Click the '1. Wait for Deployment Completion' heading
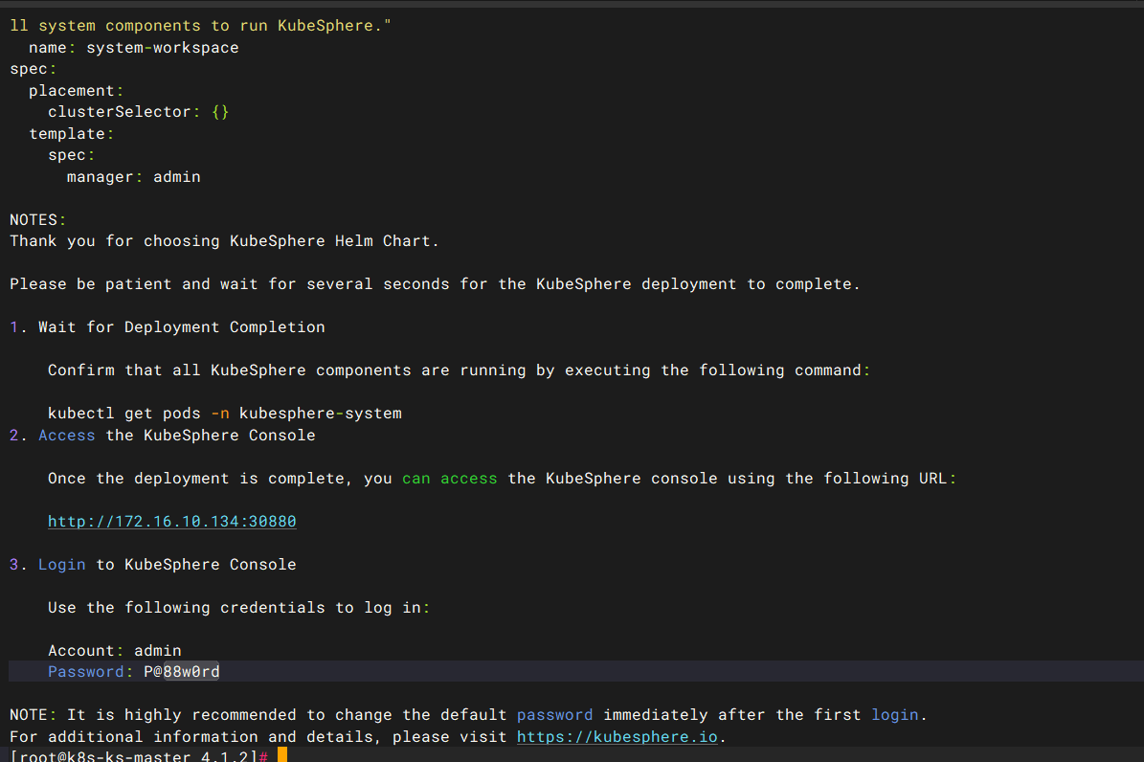Viewport: 1144px width, 762px height. (x=168, y=327)
